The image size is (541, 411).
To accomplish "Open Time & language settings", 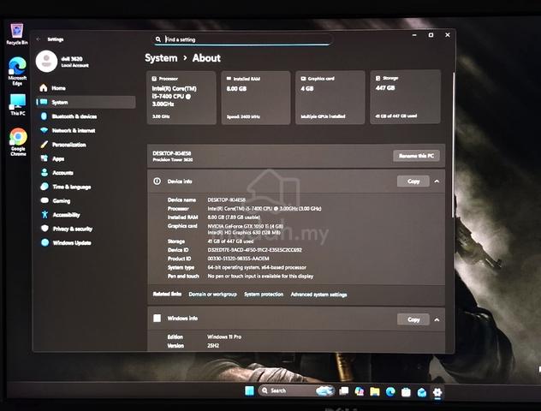I will coord(86,187).
